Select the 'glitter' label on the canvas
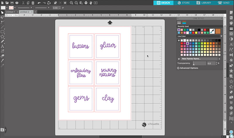 click(x=108, y=46)
